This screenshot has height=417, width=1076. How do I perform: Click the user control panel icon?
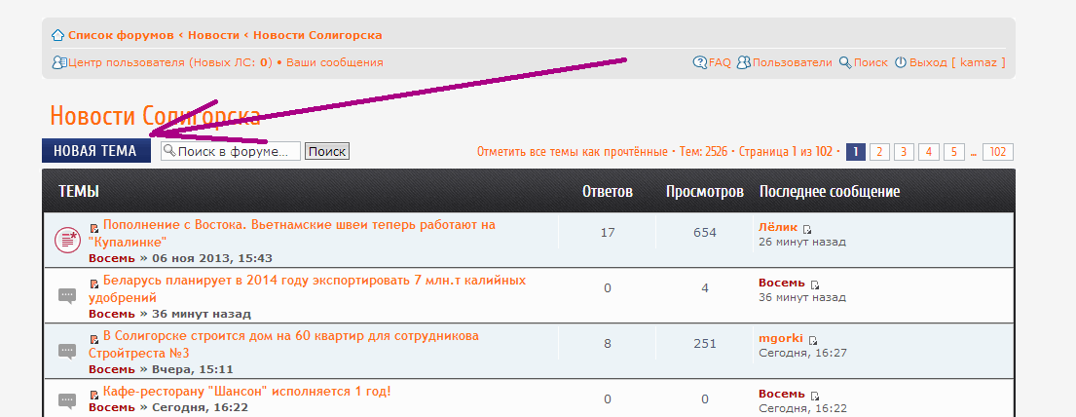point(58,62)
